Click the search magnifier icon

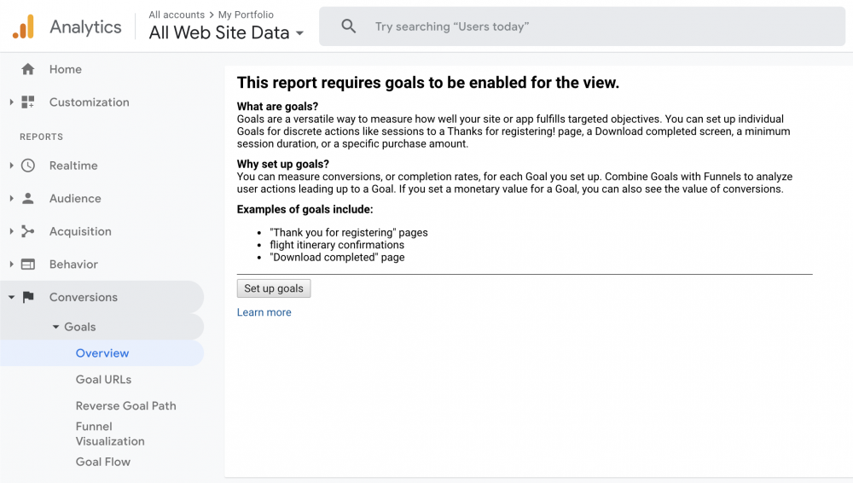point(349,26)
